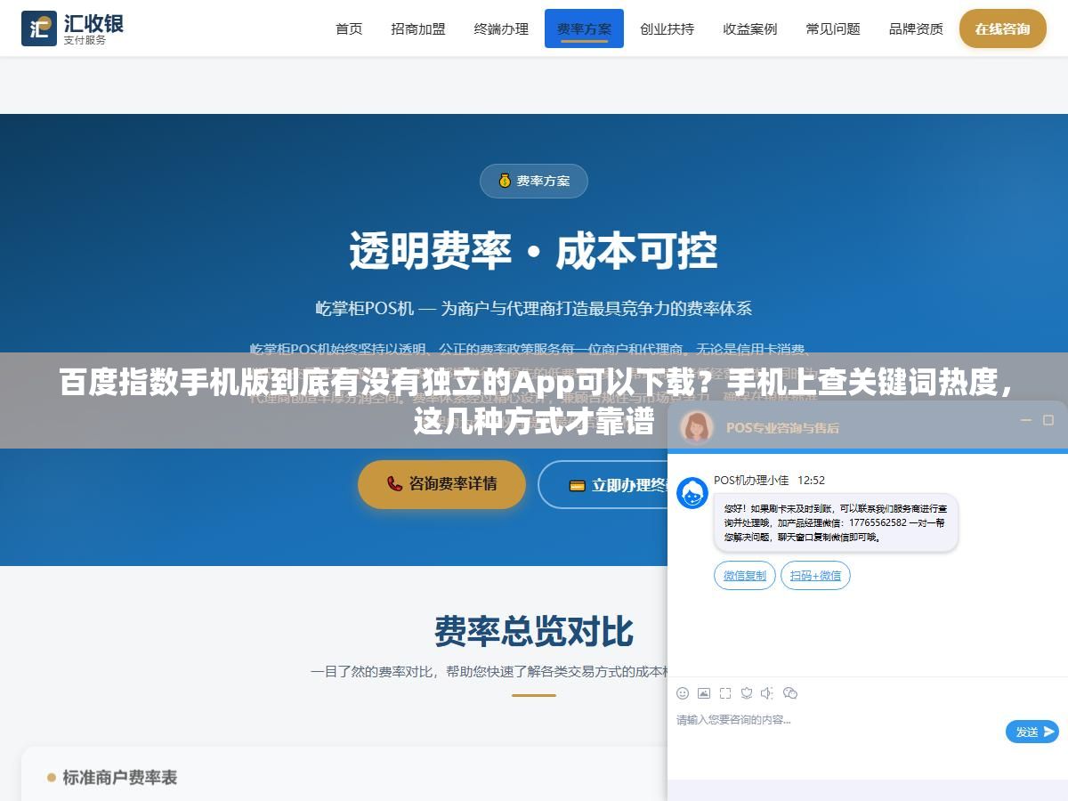Open the 品牌资质 navigation item
1068x801 pixels.
(916, 28)
